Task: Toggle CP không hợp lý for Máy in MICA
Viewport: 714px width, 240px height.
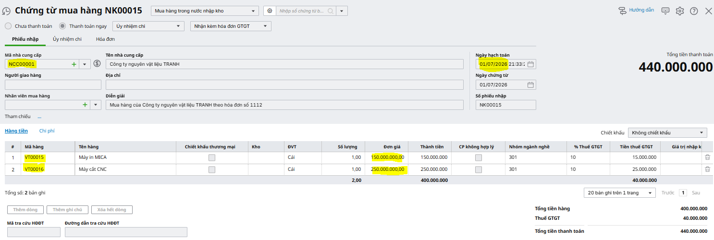Action: [479, 157]
